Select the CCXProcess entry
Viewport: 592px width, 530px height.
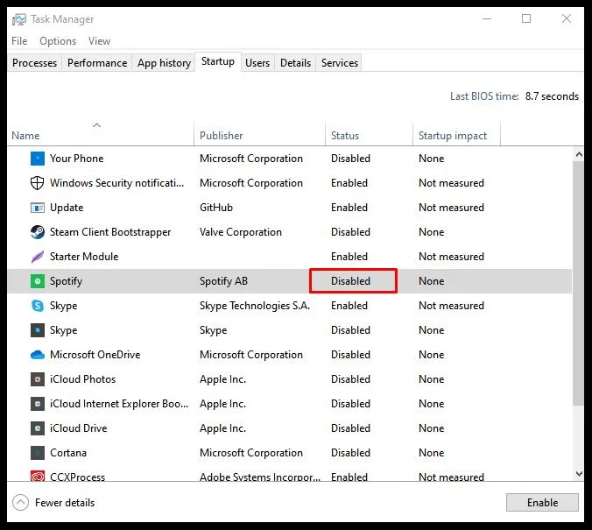tap(77, 477)
